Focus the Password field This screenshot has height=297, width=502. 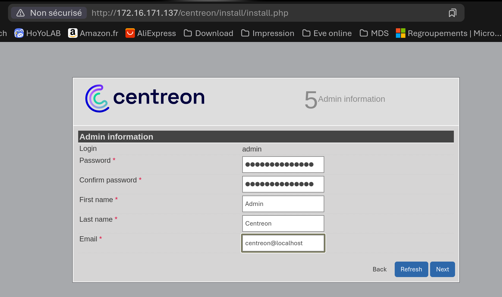tap(283, 165)
